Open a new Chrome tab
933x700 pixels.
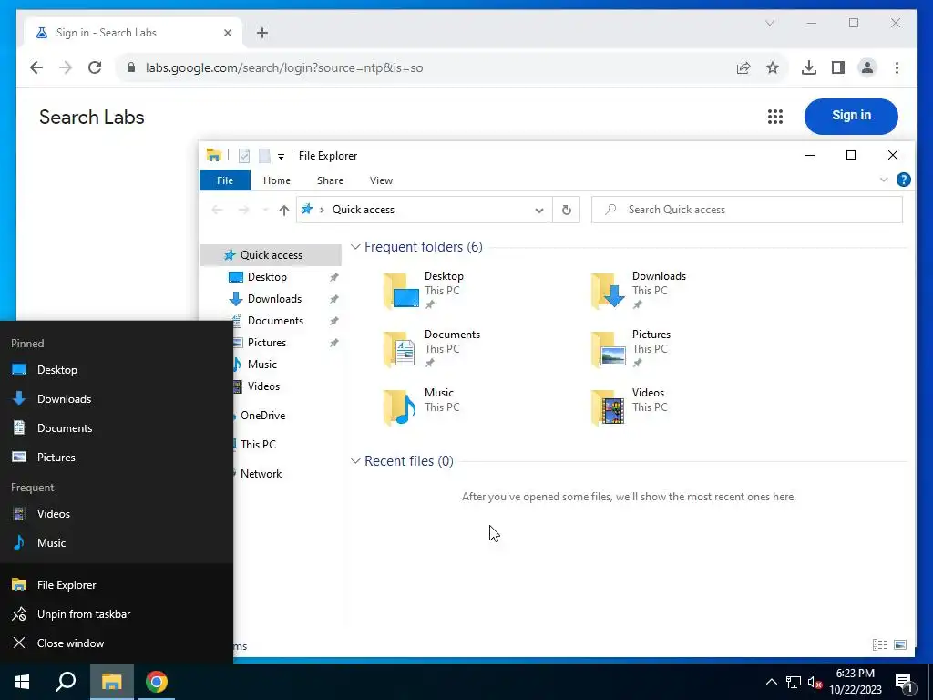point(262,33)
